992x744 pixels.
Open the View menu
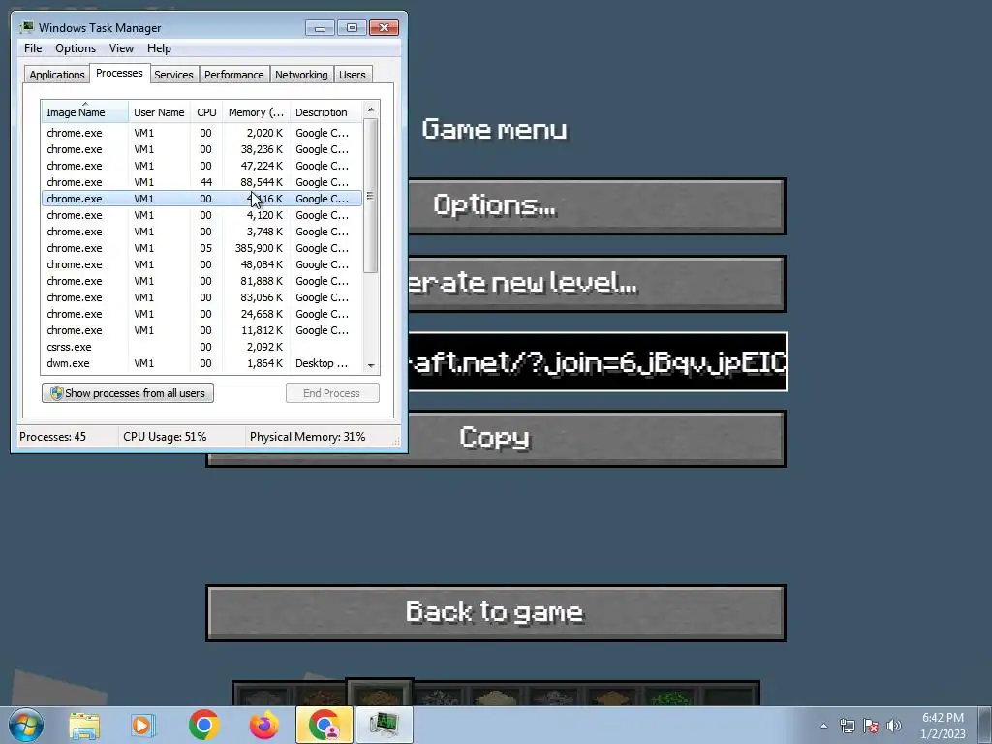(121, 48)
